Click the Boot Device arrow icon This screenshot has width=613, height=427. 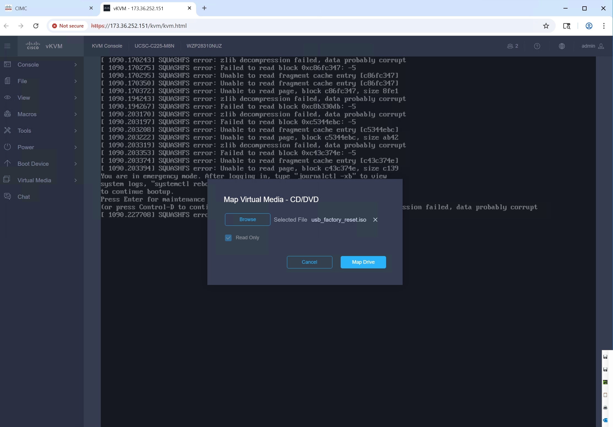click(x=7, y=164)
